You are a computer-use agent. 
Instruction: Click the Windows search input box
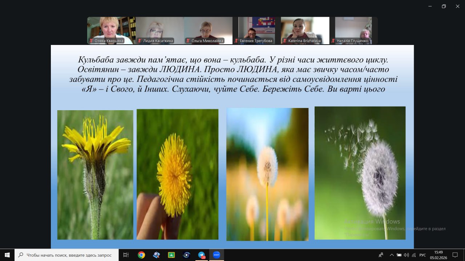pos(69,255)
